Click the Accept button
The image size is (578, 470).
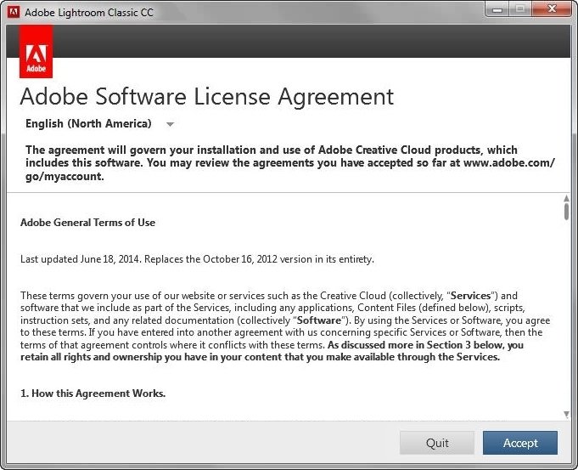tap(520, 443)
